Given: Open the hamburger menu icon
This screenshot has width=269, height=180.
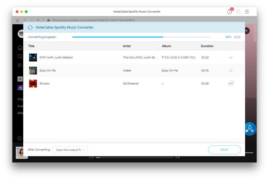Looking at the screenshot, I should pyautogui.click(x=247, y=12).
